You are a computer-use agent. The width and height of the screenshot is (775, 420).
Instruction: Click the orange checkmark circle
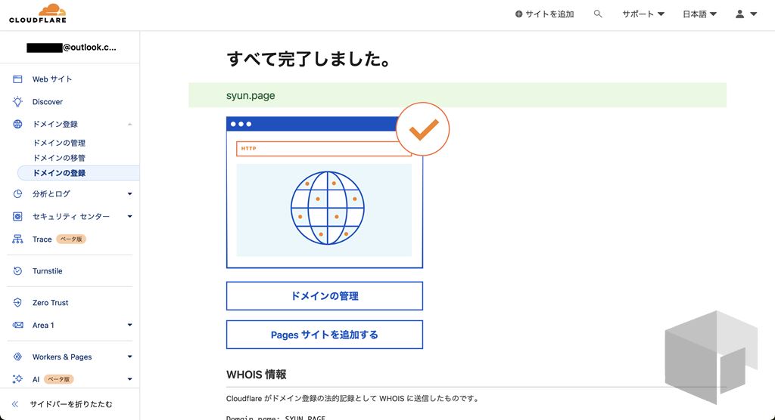[x=423, y=129]
